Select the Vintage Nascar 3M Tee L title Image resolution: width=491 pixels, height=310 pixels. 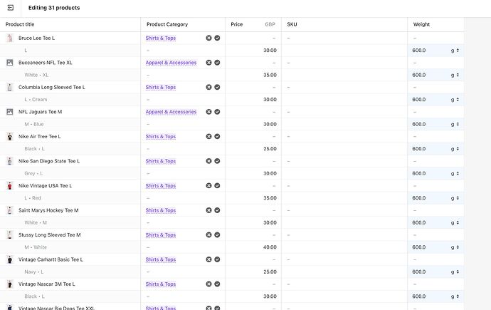47,284
